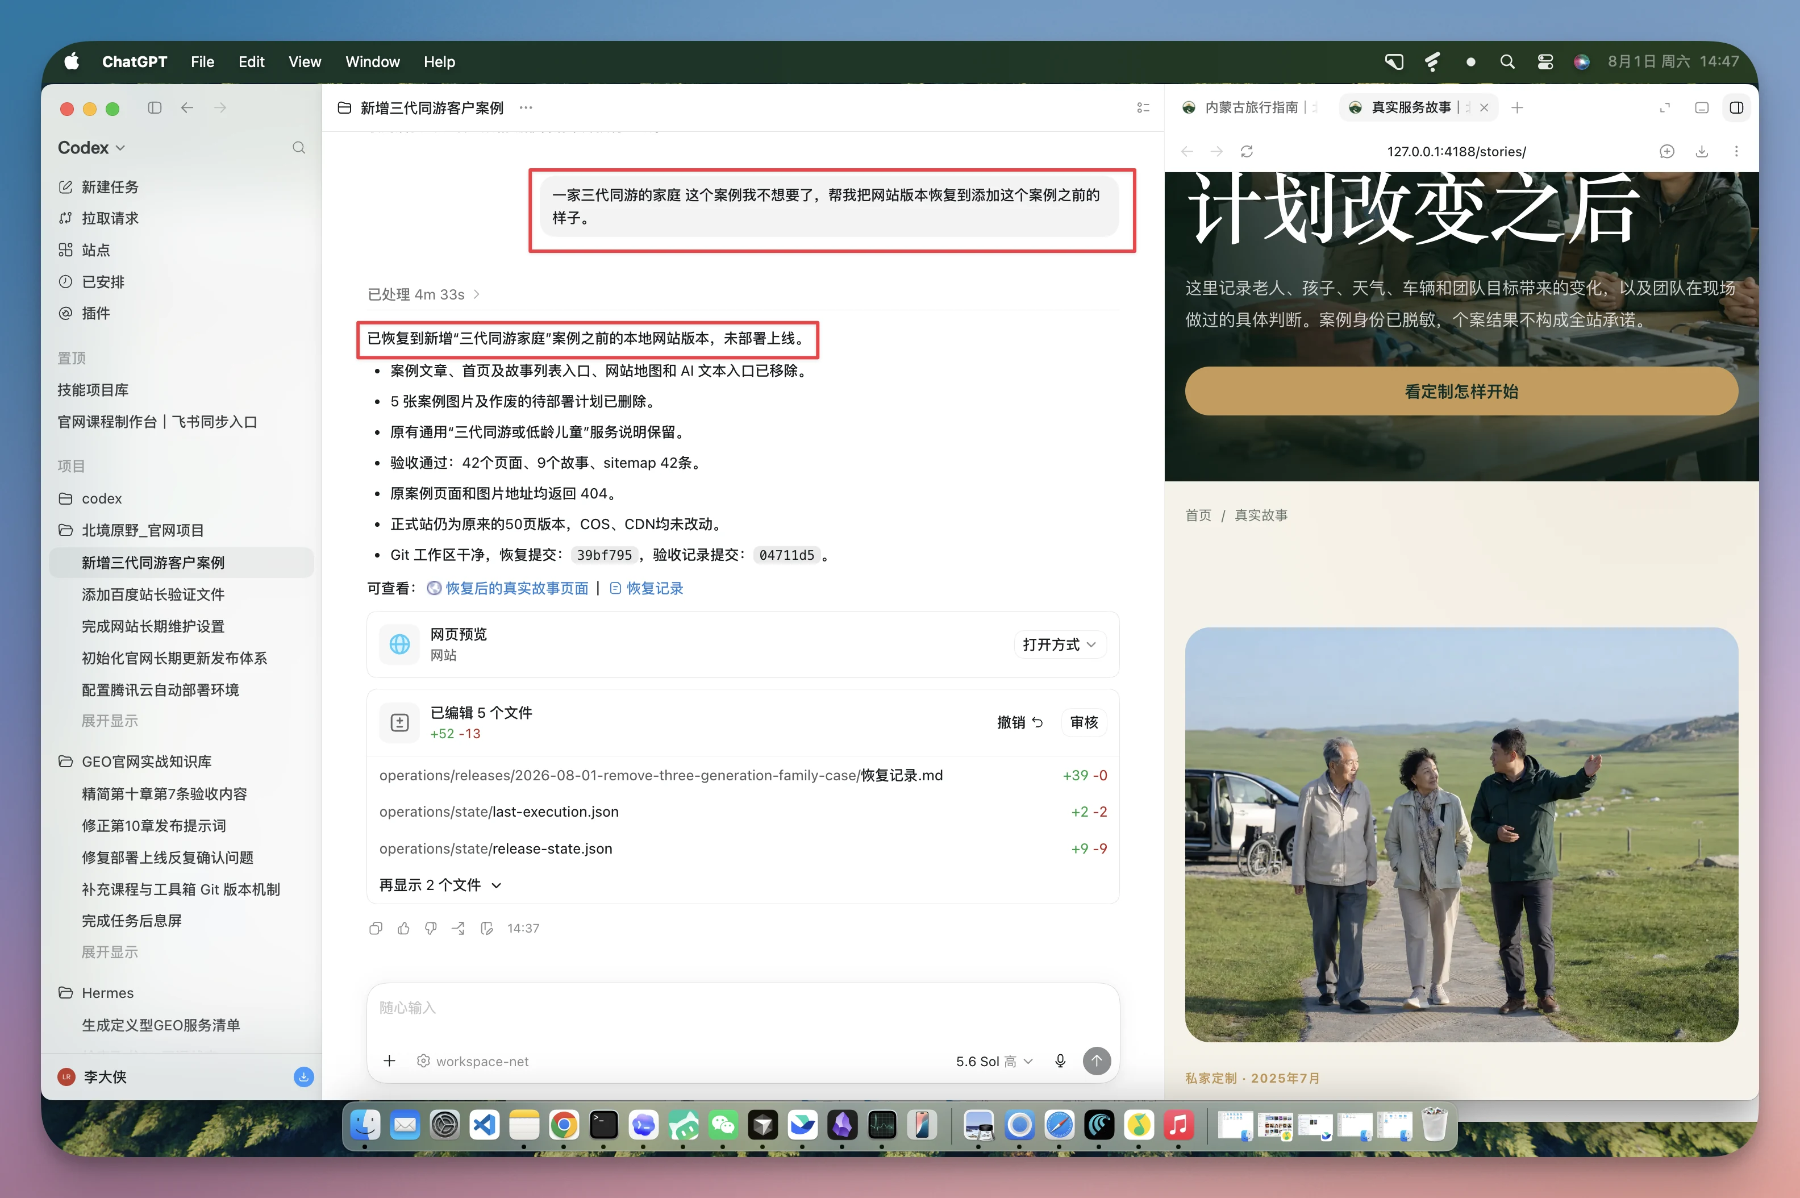Click the fork conversation icon
The height and width of the screenshot is (1198, 1800).
[486, 928]
